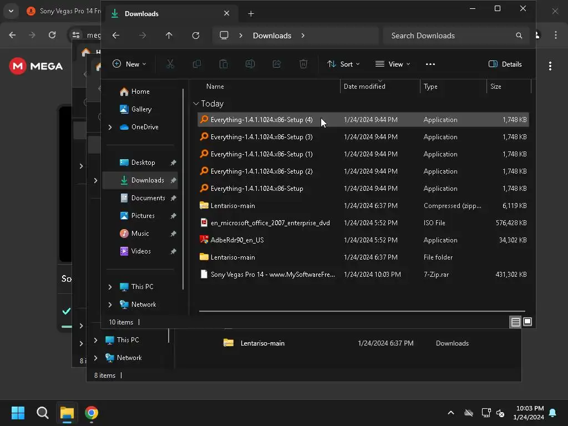Expand This PC in front Explorer sidebar
This screenshot has width=568, height=426.
pos(110,287)
